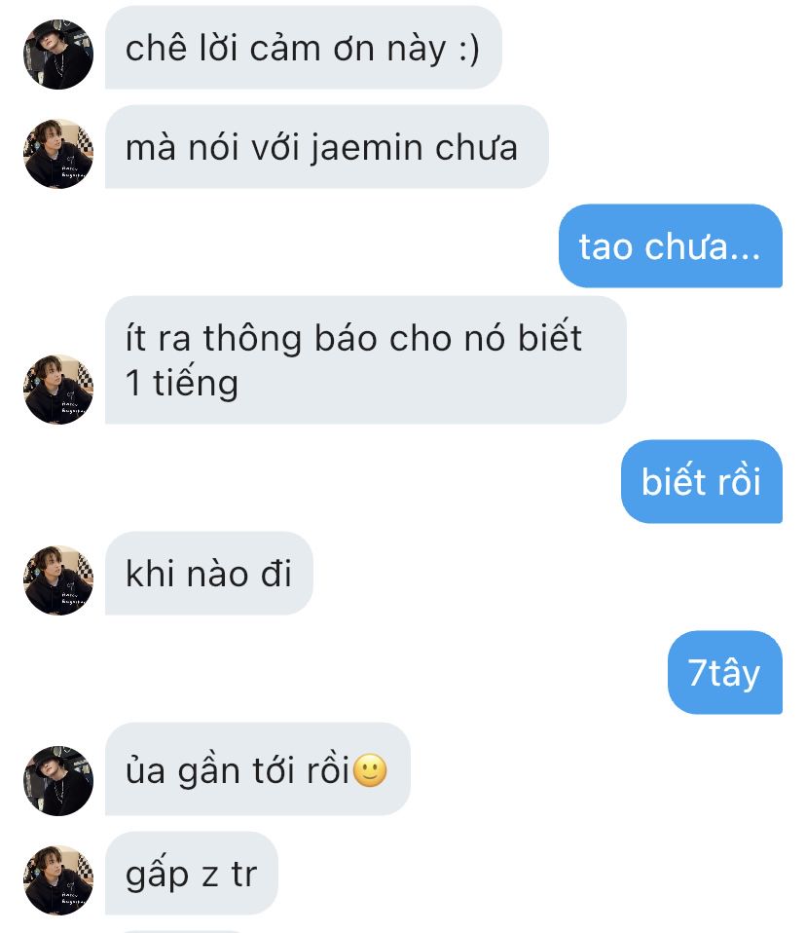Tap the ":)" emoticon in first message

(x=469, y=49)
